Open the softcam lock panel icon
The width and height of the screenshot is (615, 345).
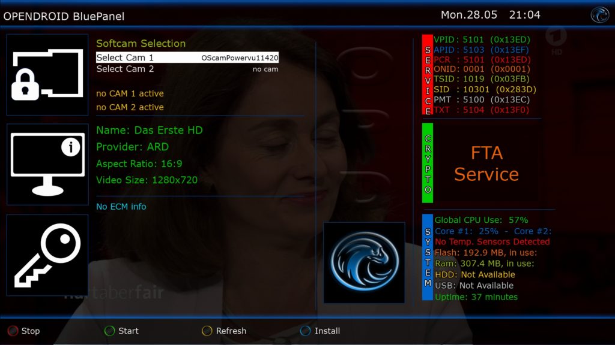coord(47,75)
